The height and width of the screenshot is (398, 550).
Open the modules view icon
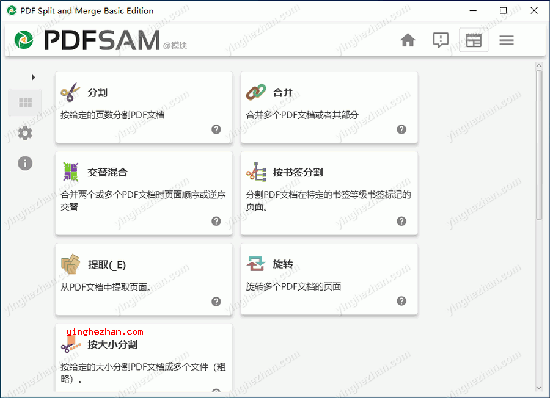click(x=474, y=40)
